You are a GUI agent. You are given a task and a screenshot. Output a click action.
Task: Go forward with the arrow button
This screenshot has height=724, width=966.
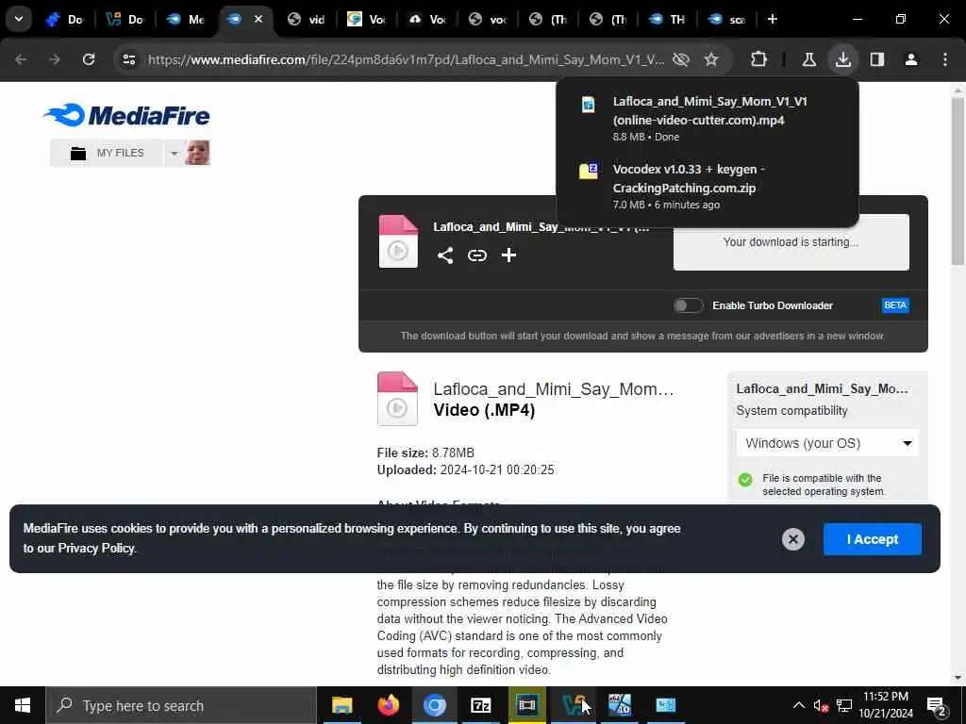coord(55,59)
